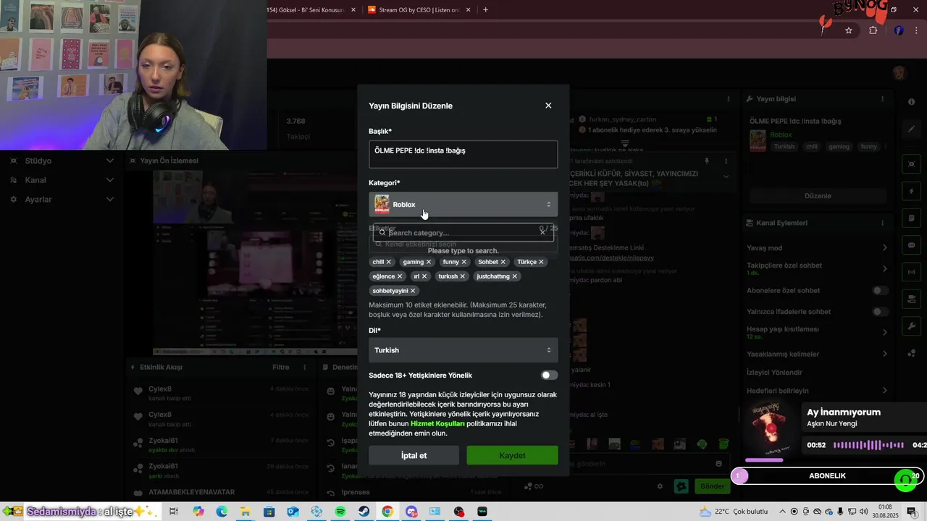Open Steam from the taskbar

point(364,512)
